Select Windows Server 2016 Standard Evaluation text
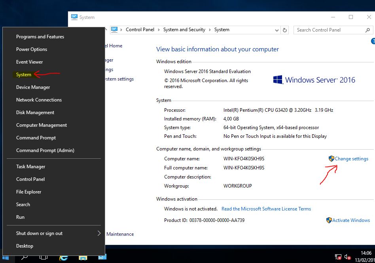This screenshot has width=375, height=263. 207,71
